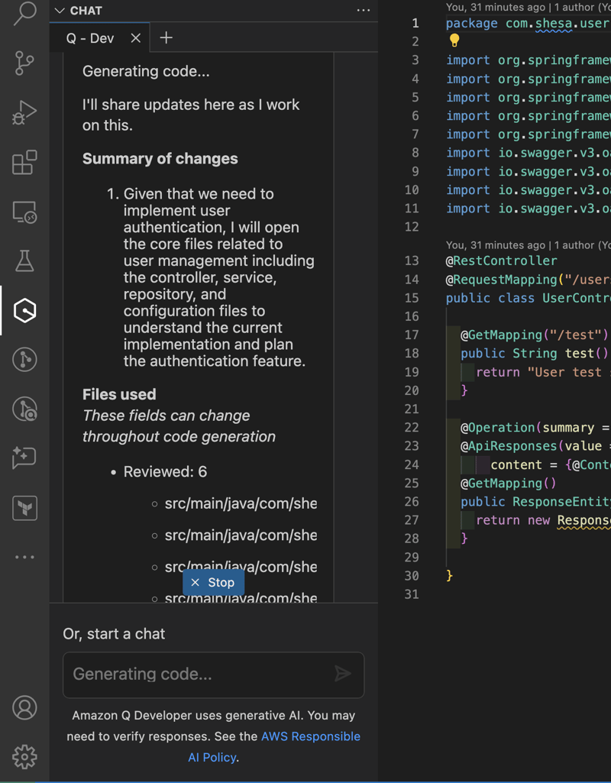Open the Terraform extension view
The width and height of the screenshot is (611, 783).
(24, 507)
